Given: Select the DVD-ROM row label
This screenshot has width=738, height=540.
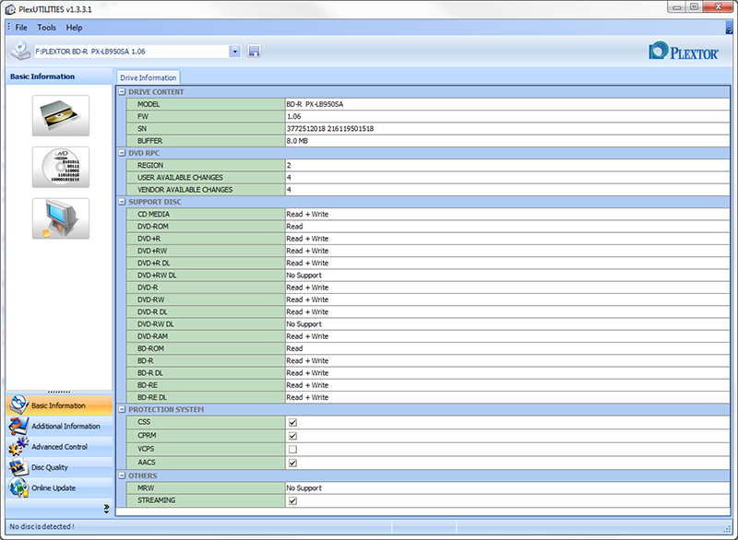Looking at the screenshot, I should point(153,227).
